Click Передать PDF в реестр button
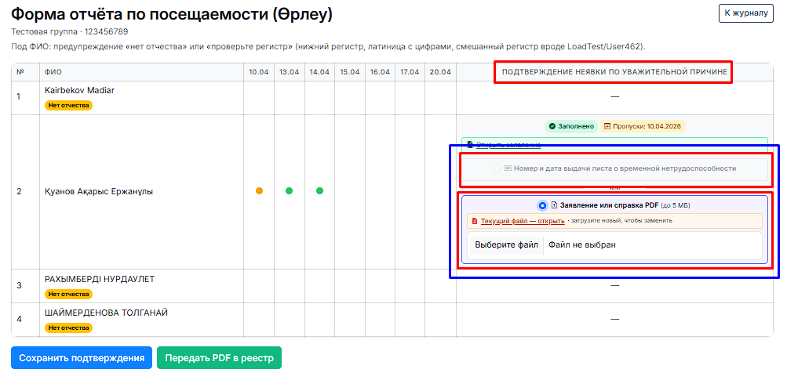The height and width of the screenshot is (380, 787). (220, 358)
